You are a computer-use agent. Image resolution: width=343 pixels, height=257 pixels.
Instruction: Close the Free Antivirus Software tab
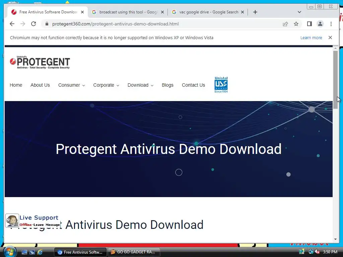82,12
